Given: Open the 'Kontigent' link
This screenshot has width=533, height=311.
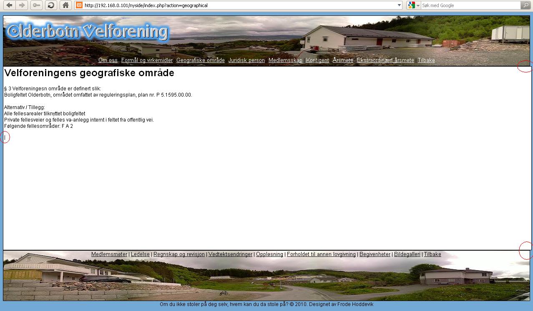Looking at the screenshot, I should 317,60.
